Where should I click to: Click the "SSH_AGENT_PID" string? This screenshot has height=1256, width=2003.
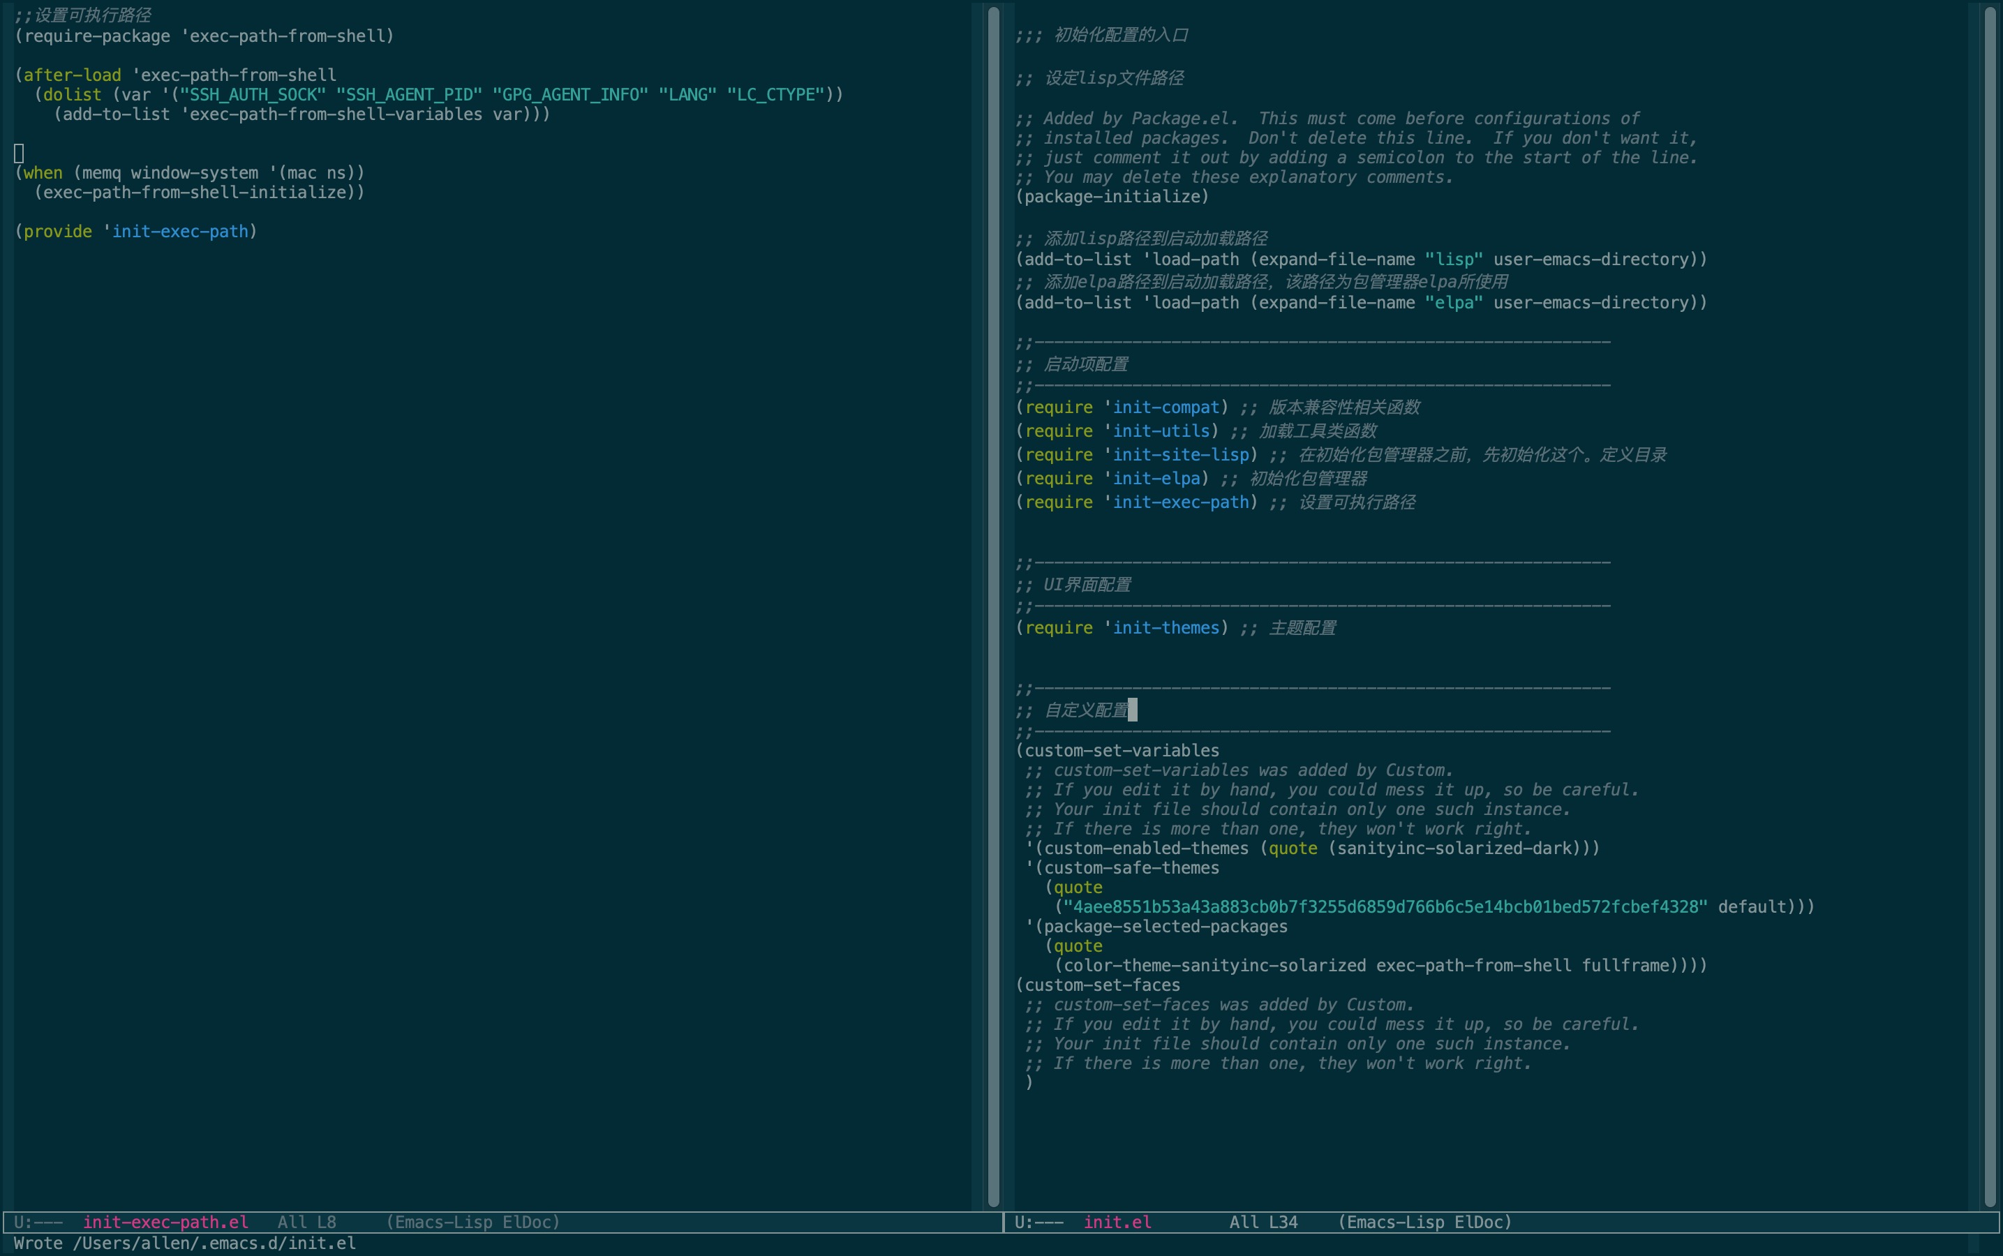409,95
